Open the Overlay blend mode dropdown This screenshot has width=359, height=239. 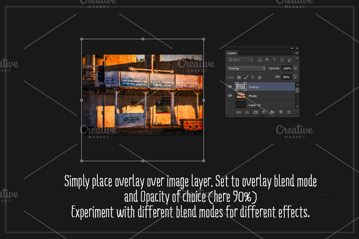(246, 68)
